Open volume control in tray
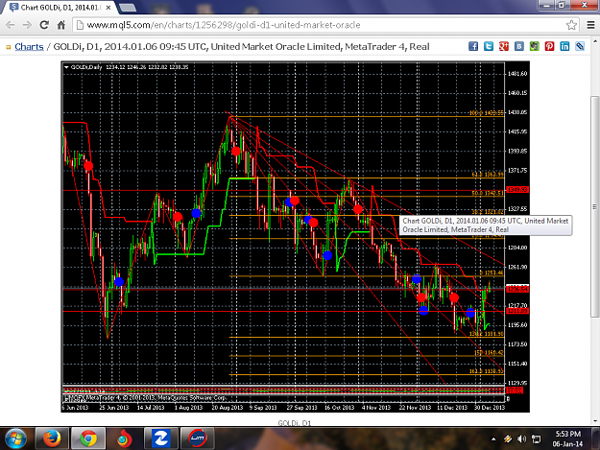600x450 pixels. click(x=521, y=438)
